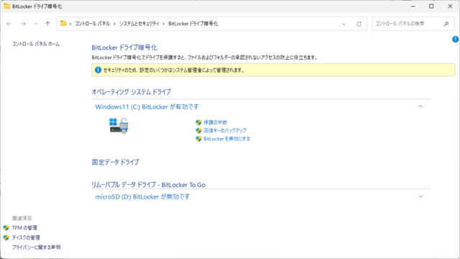Open TPM の管理 link
The image size is (460, 259).
(24, 228)
